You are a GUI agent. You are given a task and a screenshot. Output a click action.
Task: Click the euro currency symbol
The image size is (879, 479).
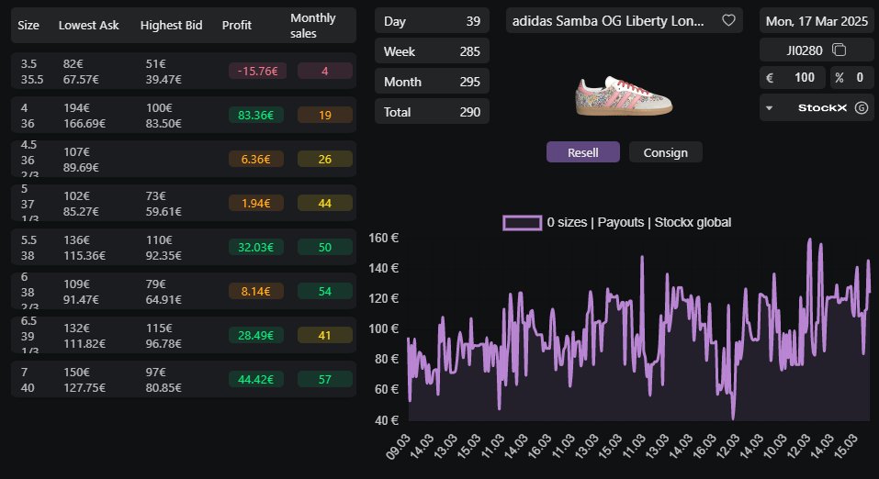(770, 78)
